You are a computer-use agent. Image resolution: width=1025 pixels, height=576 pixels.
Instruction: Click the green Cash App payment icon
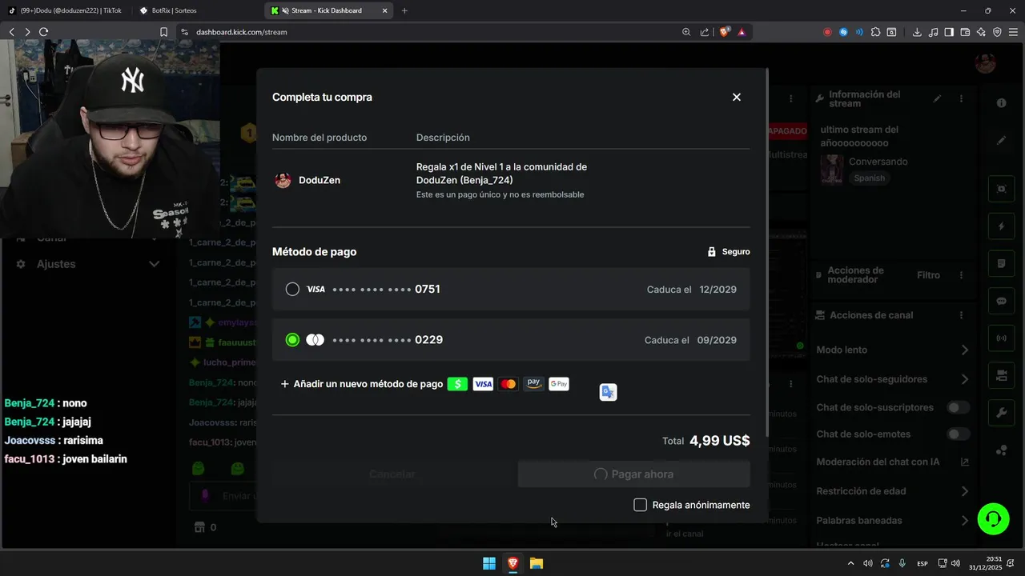(457, 384)
